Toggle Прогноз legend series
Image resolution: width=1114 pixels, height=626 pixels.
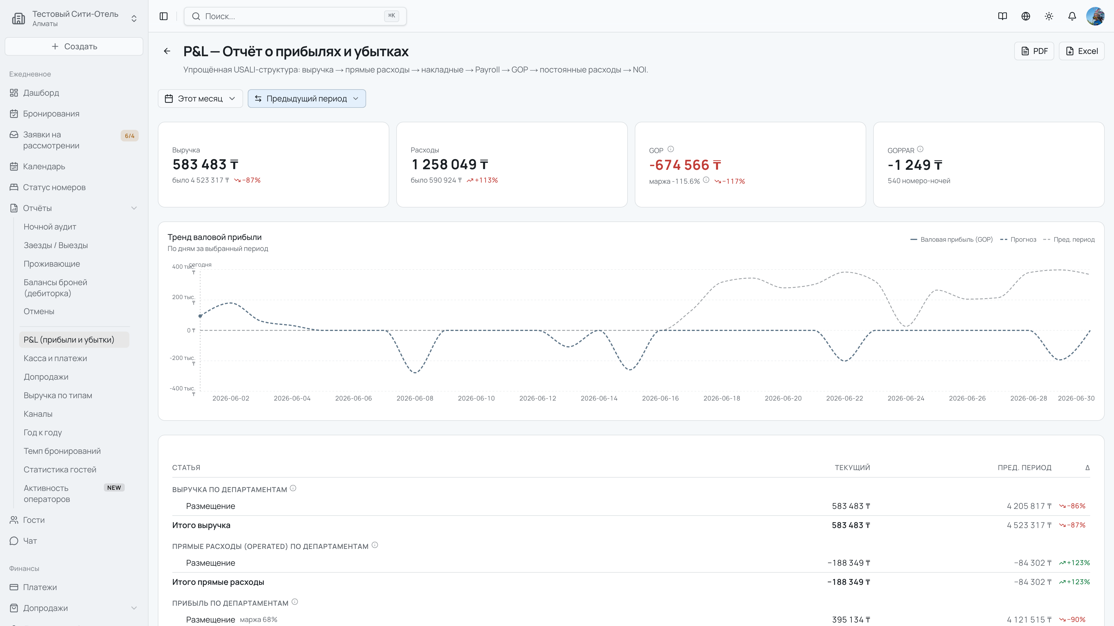(1019, 239)
